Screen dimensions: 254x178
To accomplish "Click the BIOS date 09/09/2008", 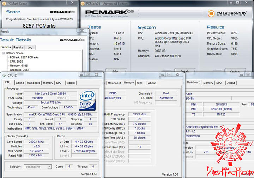I will click(x=193, y=136).
